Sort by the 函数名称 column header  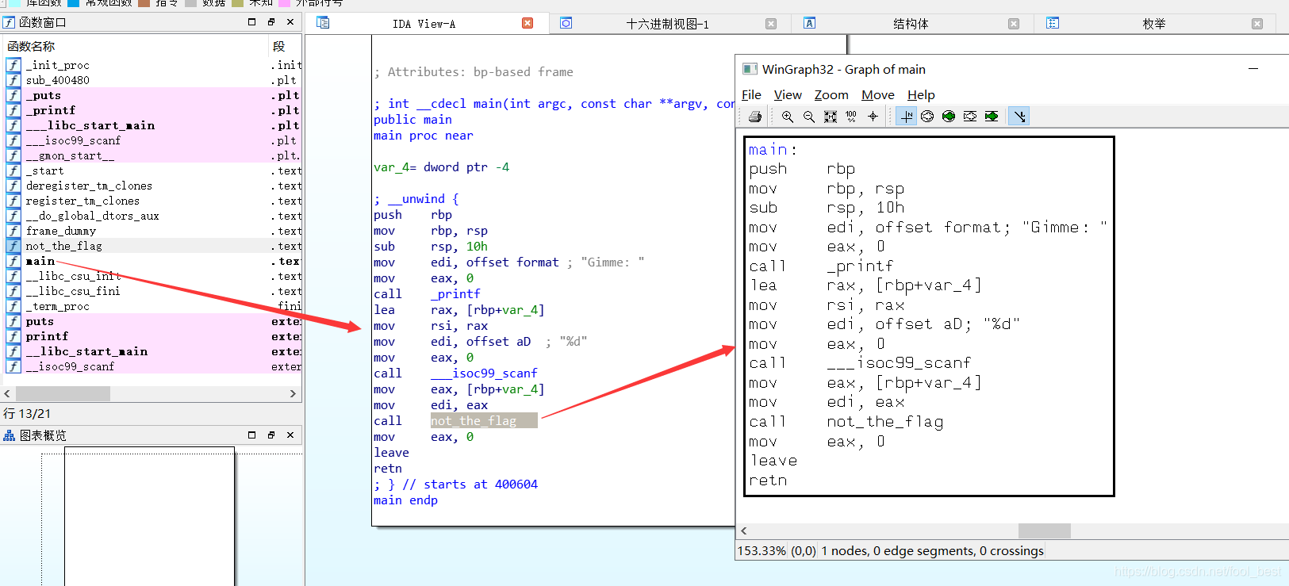pyautogui.click(x=136, y=46)
